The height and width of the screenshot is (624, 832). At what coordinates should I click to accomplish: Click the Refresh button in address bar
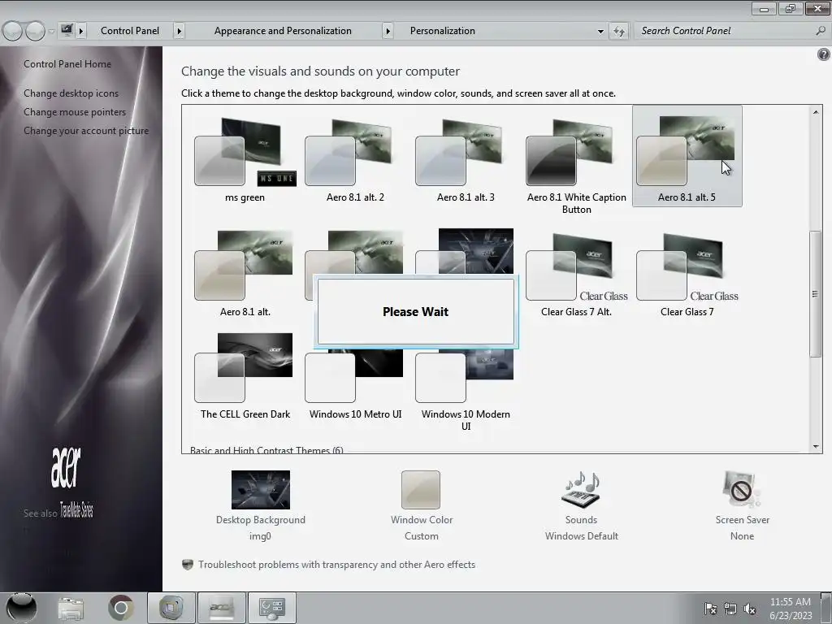coord(618,32)
